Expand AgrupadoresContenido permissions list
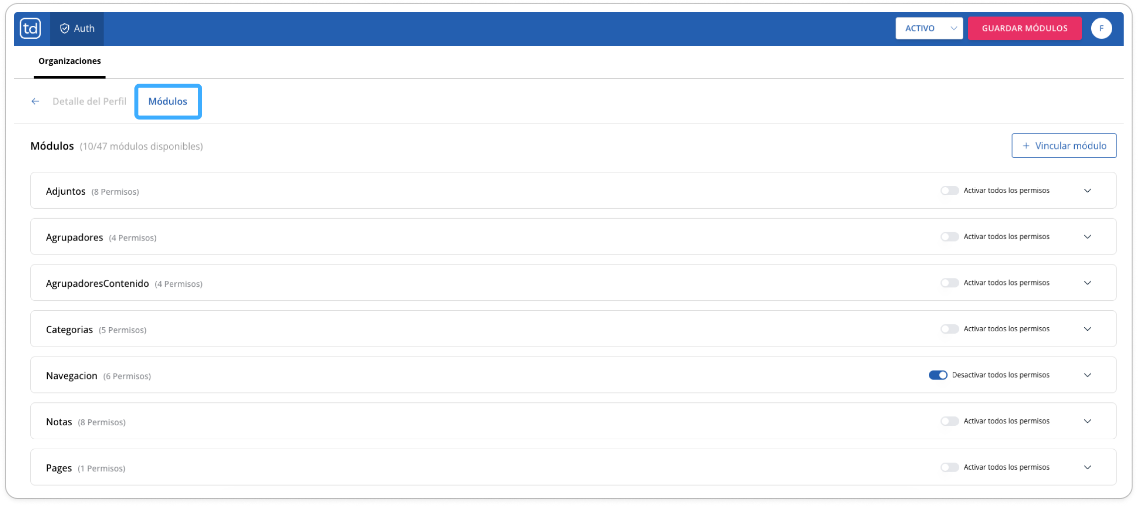The height and width of the screenshot is (506, 1138). click(x=1088, y=283)
